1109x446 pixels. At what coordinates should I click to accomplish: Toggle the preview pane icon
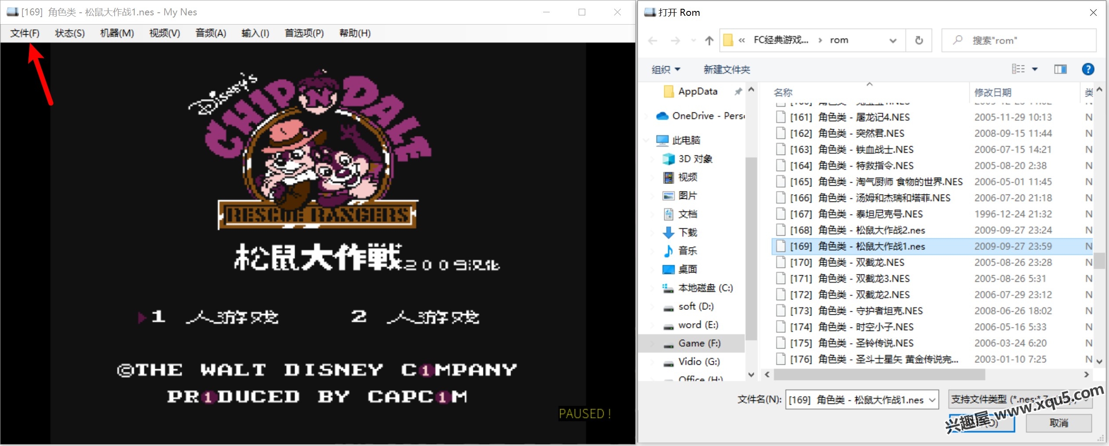point(1060,69)
